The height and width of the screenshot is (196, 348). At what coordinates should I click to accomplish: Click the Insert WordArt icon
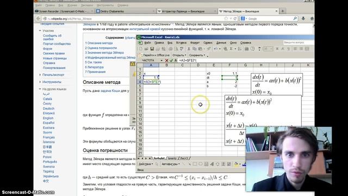pyautogui.click(x=212, y=164)
